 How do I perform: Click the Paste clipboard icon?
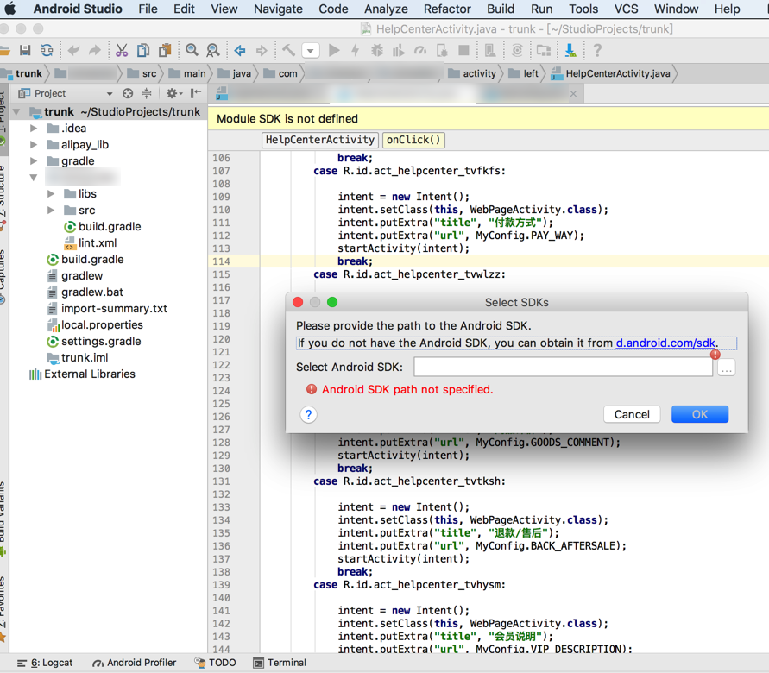pos(164,51)
